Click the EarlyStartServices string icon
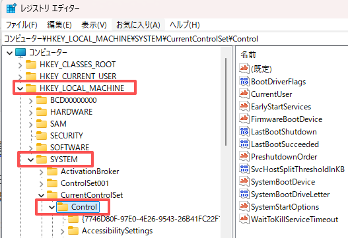 point(244,106)
